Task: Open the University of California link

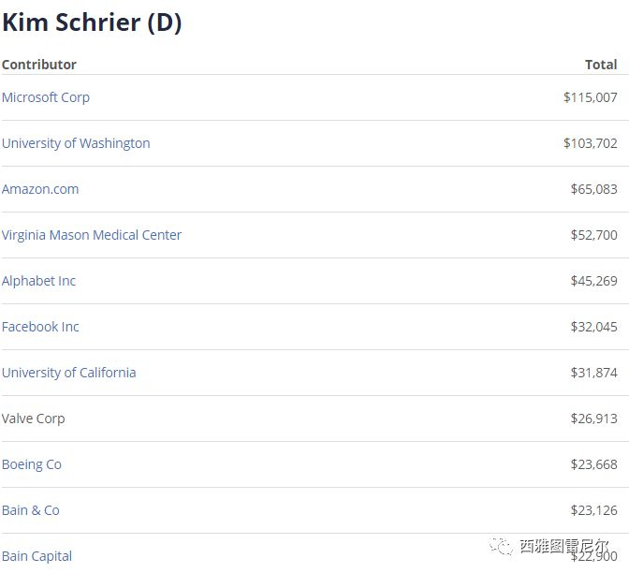Action: [68, 373]
